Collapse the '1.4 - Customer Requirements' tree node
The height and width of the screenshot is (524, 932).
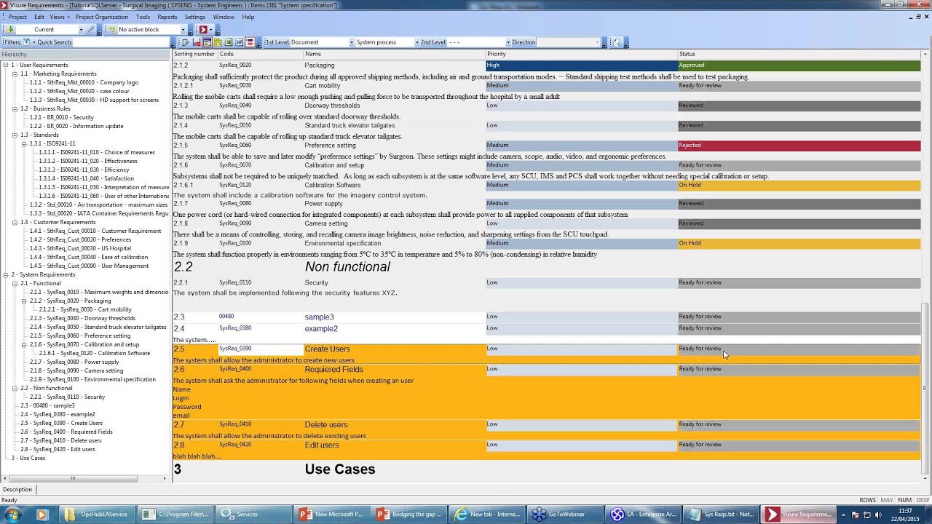pyautogui.click(x=15, y=222)
